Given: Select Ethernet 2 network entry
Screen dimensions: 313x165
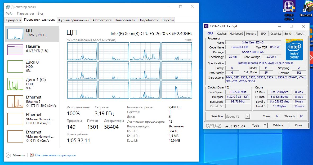Looking at the screenshot, I should click(x=32, y=101).
